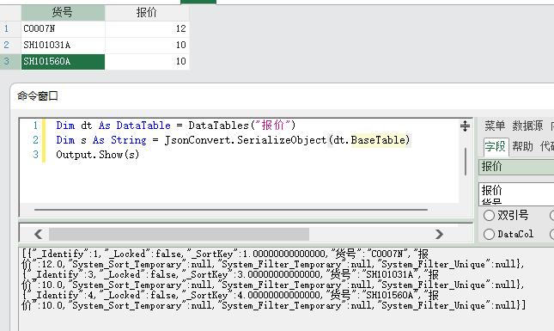Click the 货号 column header
Viewport: 554px width, 331px height.
coord(63,13)
